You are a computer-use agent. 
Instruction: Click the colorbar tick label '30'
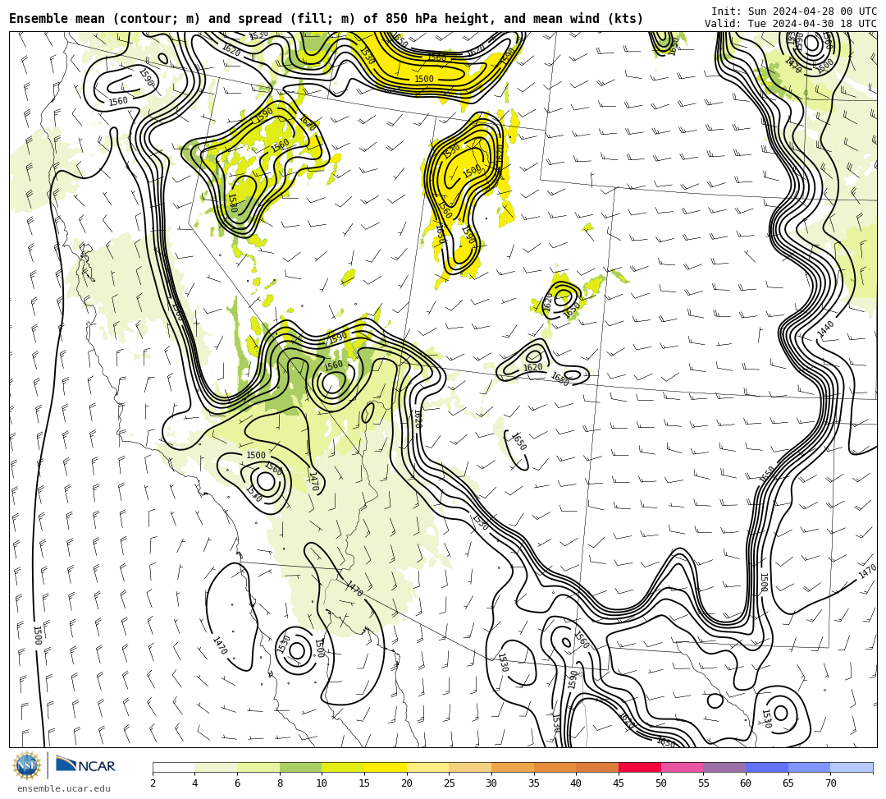491,783
